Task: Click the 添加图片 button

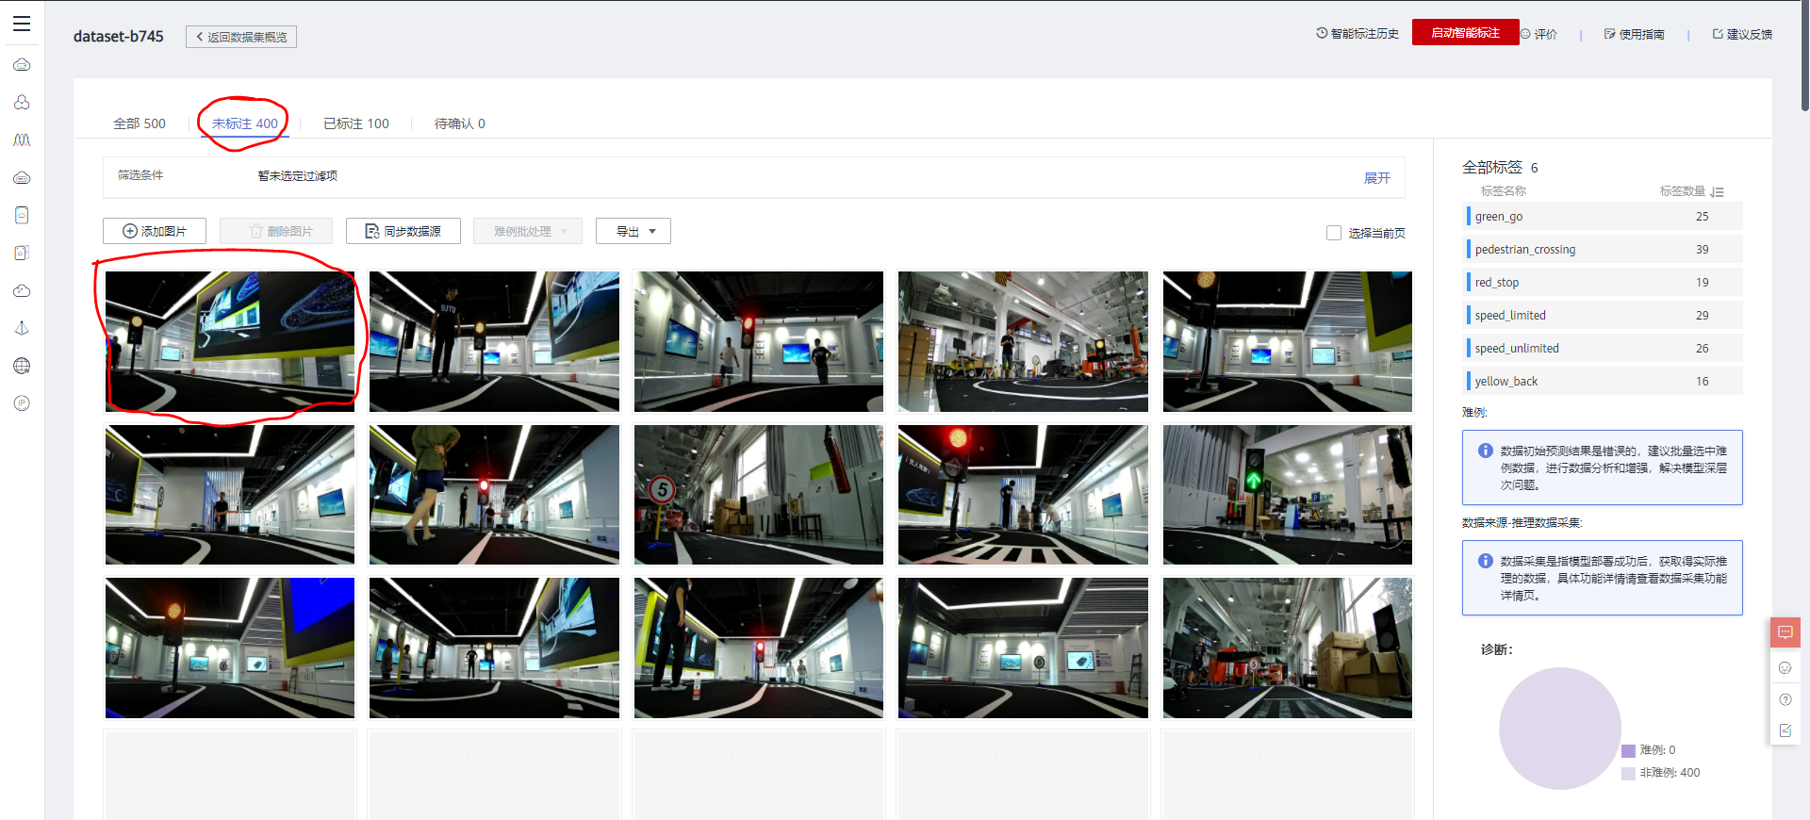Action: coord(155,231)
